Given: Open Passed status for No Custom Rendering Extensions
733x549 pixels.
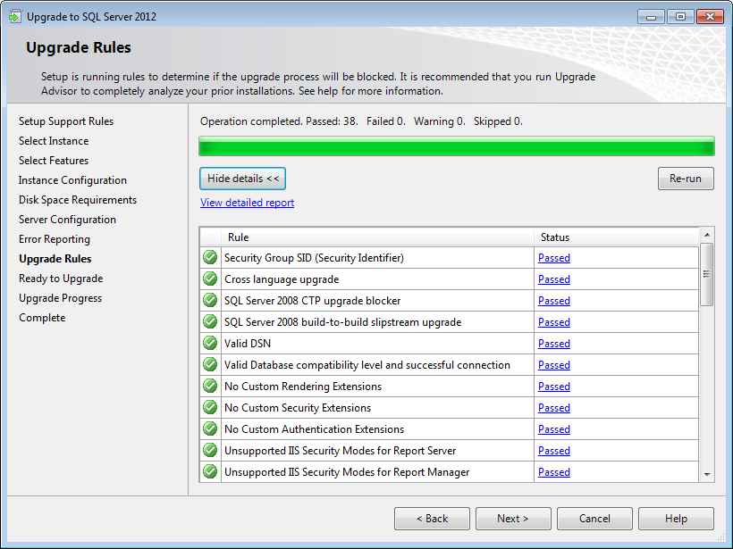Looking at the screenshot, I should [554, 387].
